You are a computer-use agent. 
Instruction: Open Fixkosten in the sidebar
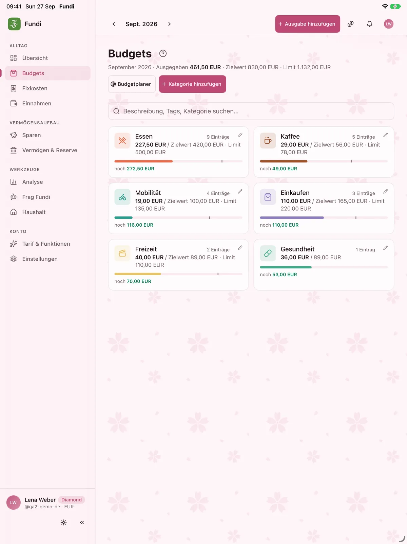point(47,88)
